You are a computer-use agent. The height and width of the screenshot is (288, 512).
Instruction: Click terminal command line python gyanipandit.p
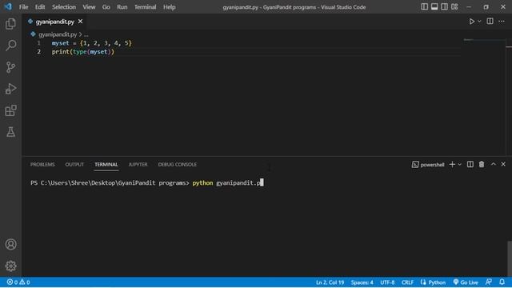point(227,183)
